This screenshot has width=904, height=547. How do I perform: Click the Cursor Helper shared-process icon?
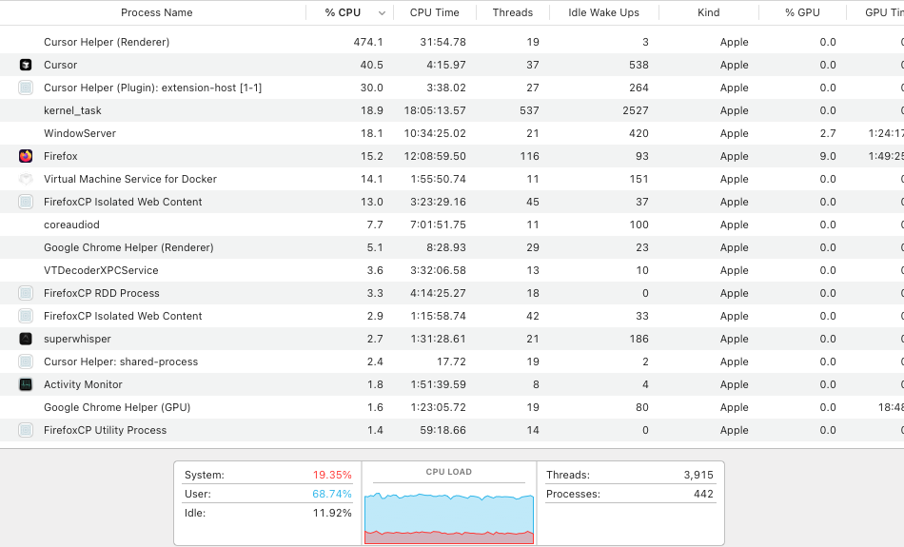pos(26,362)
